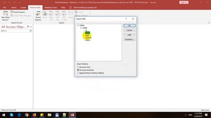Click the Import XML help question mark
This screenshot has height=118, width=211.
tap(126, 19)
